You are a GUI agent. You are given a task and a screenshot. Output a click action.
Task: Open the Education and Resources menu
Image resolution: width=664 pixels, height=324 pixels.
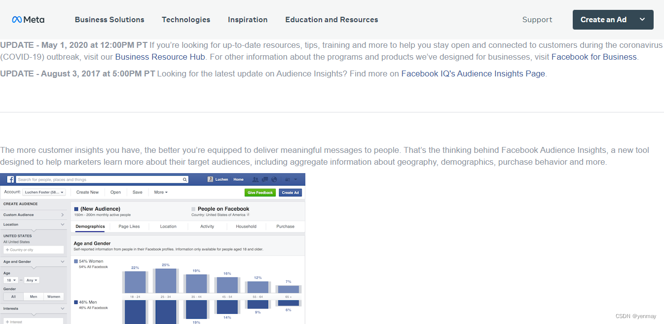[x=332, y=20]
